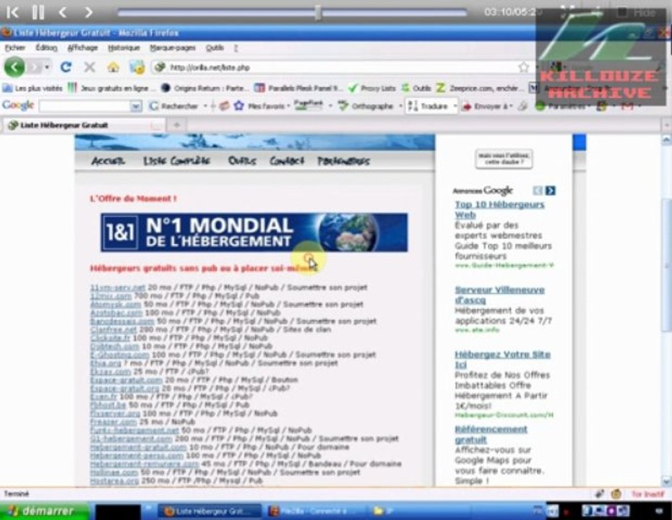Click the video seek bar handle
672x520 pixels.
(x=318, y=13)
